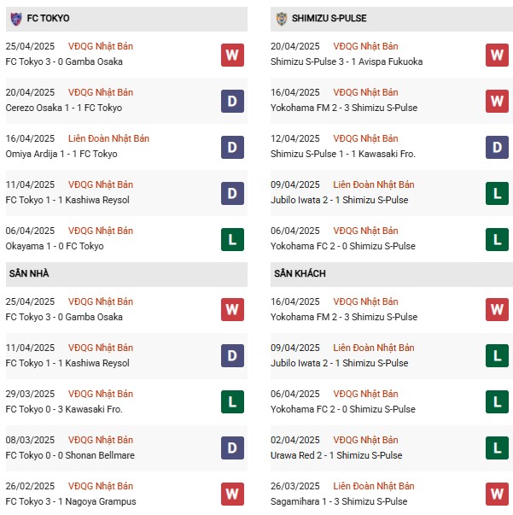
Task: Click the W badge for Sagamihara 1-3 Shimizu S-Pulse
Action: point(497,495)
